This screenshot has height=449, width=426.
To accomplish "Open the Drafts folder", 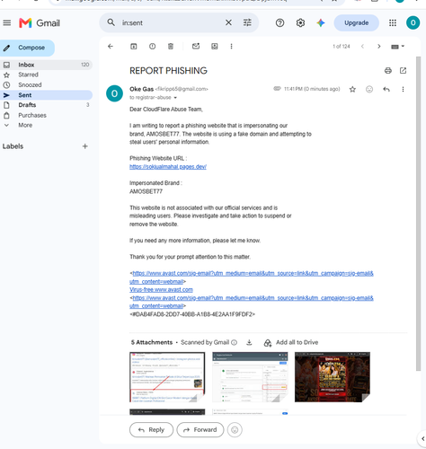I will point(46,105).
